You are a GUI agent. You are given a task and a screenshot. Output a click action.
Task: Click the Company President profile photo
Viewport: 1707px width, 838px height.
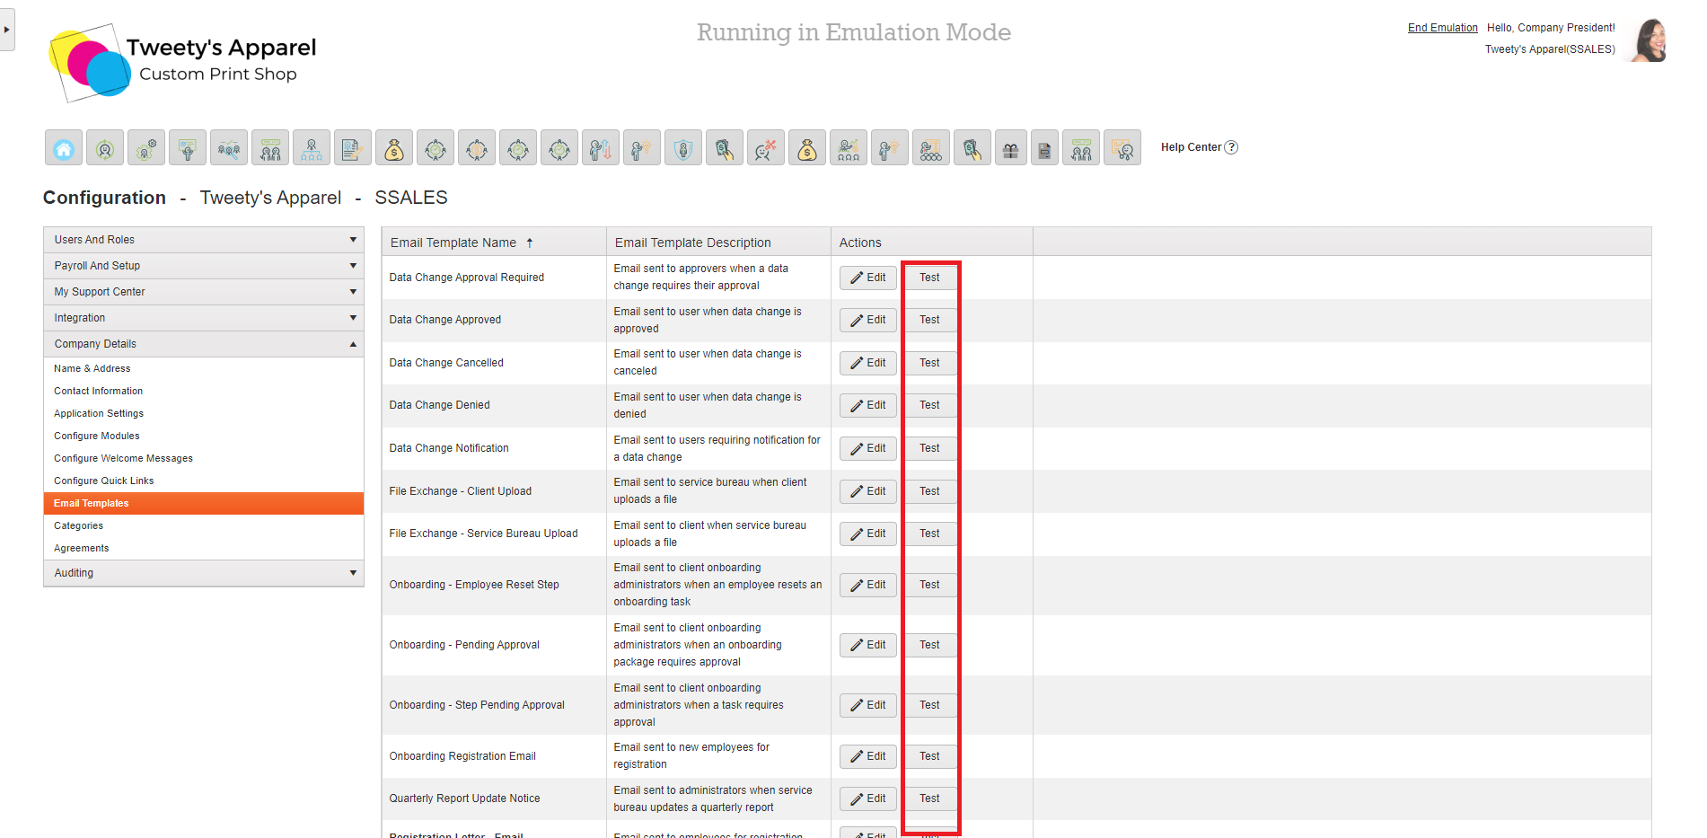click(1650, 40)
